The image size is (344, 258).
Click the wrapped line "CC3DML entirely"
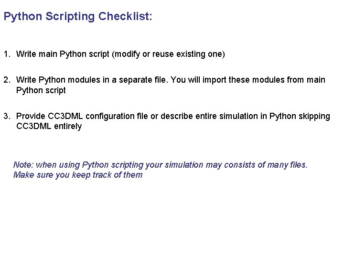coord(49,127)
